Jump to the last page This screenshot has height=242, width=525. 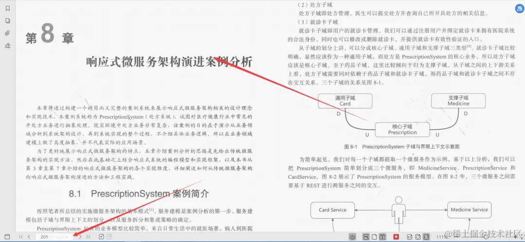[88, 237]
